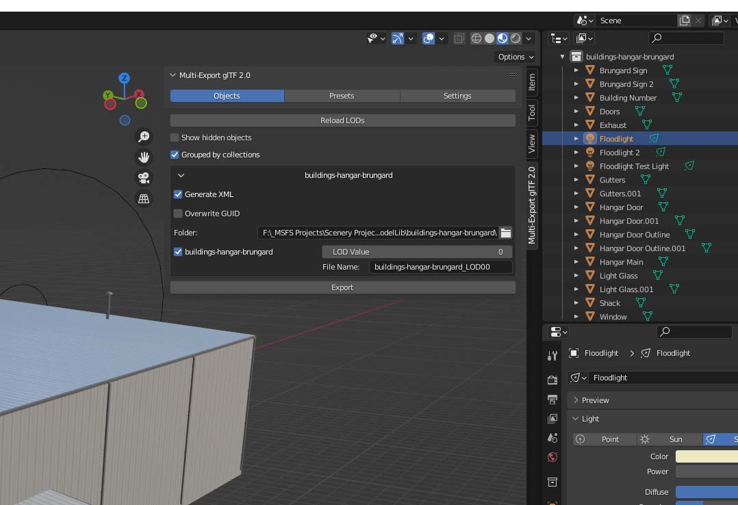Viewport: 738px width, 505px height.
Task: Open the Options dropdown
Action: pyautogui.click(x=516, y=57)
